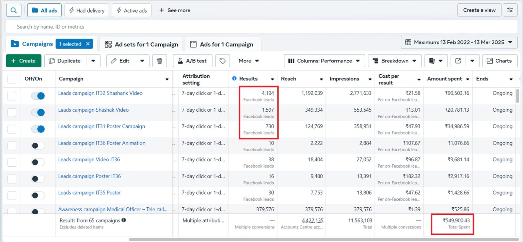
Task: Click the green Create button
Action: click(23, 61)
